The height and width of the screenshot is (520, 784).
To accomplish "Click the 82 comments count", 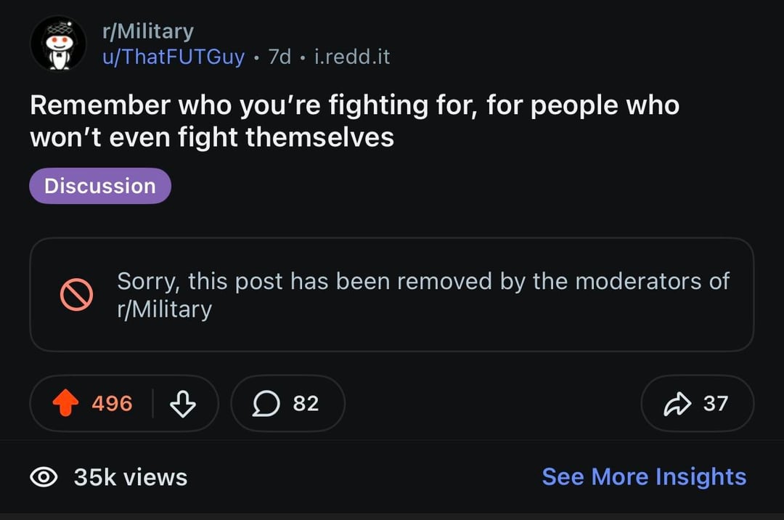I will pyautogui.click(x=306, y=404).
